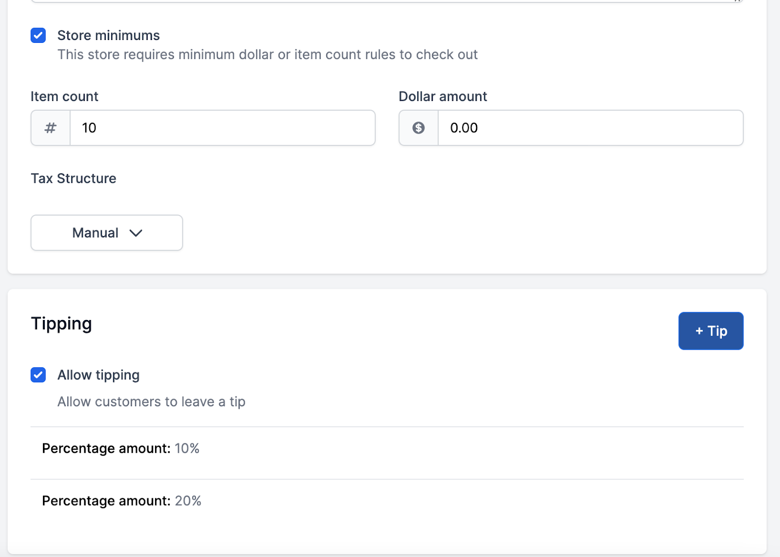Click the hash icon beside Item count
The height and width of the screenshot is (557, 780).
(x=51, y=128)
